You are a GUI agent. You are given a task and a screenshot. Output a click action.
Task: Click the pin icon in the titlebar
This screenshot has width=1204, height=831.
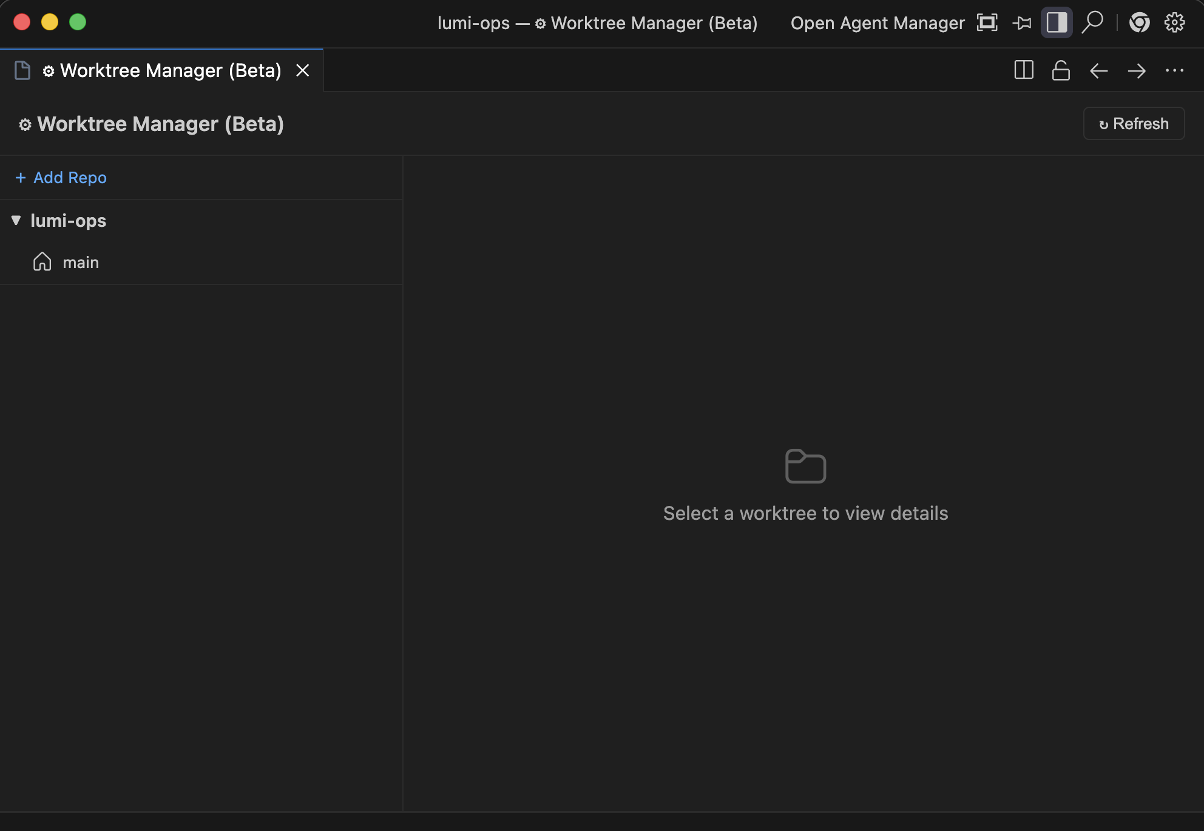[1022, 22]
